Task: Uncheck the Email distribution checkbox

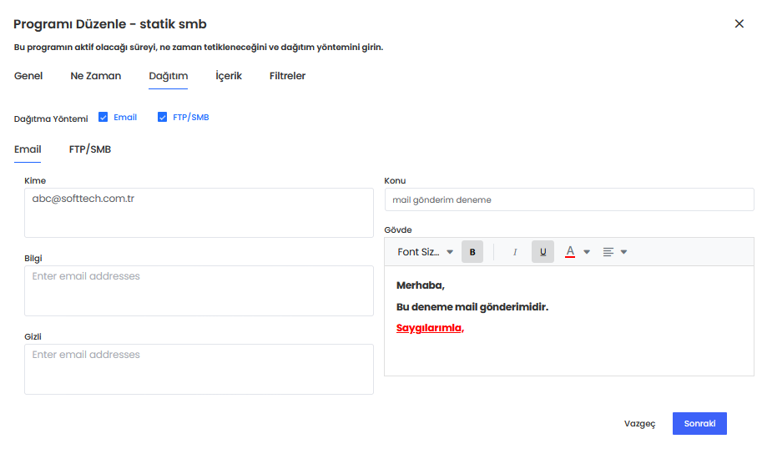Action: pos(103,118)
